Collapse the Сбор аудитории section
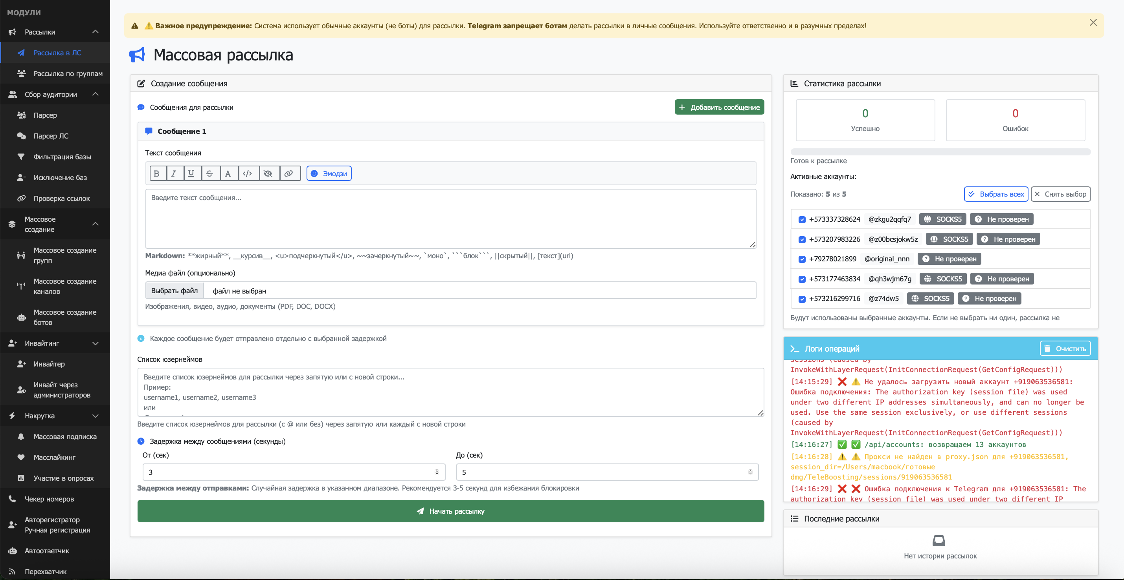Viewport: 1124px width, 580px height. (x=95, y=94)
